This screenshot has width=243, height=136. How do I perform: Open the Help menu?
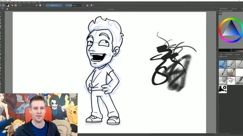click(39, 3)
